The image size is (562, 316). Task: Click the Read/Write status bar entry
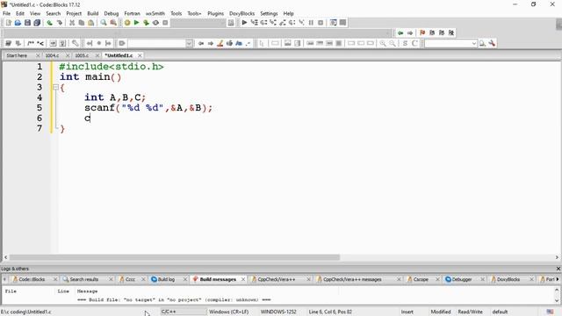click(x=470, y=312)
